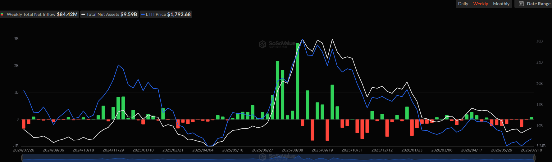Click the 5.24B right axis label
The height and width of the screenshot is (162, 552).
click(541, 146)
